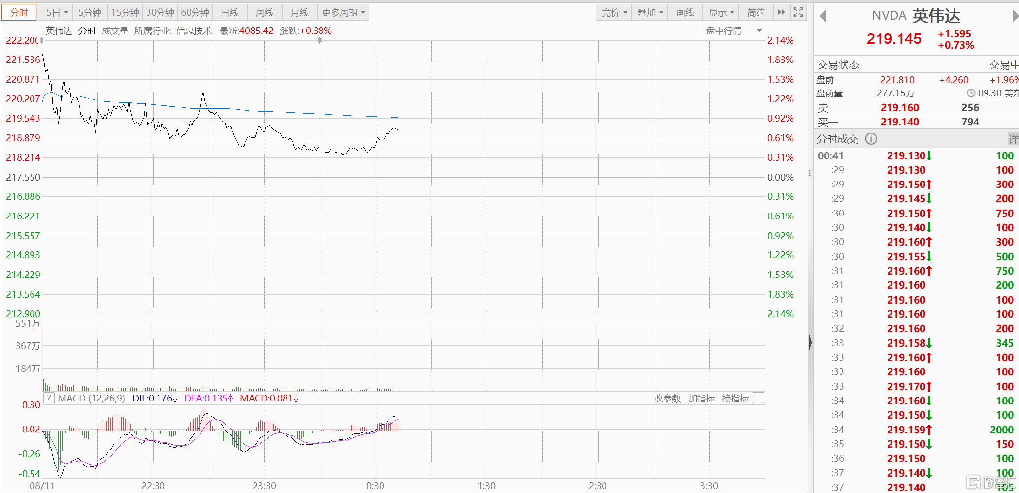Toggle fullscreen chart view icon
Viewport: 1019px width, 493px height.
pos(798,12)
